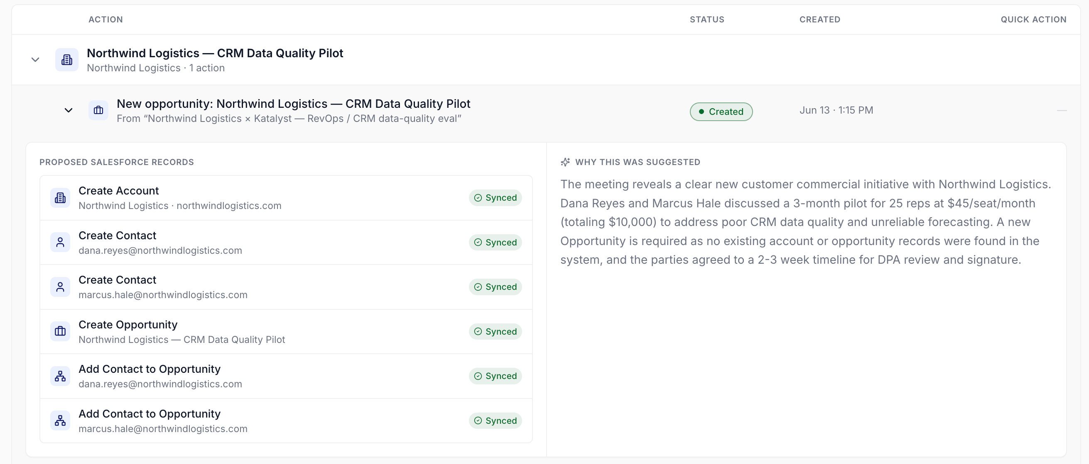Click the quick action dash placeholder

pyautogui.click(x=1062, y=111)
